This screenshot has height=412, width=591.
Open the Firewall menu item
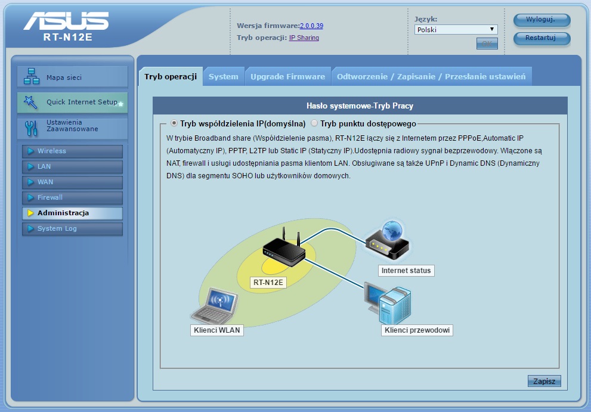click(72, 197)
